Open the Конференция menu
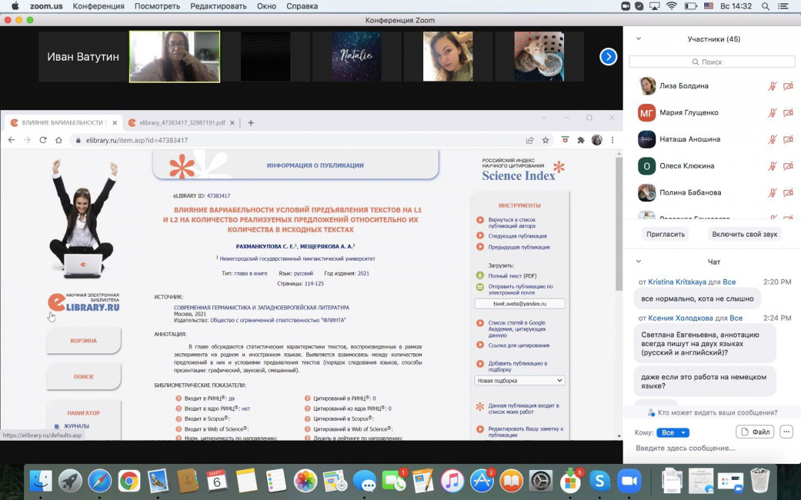Image resolution: width=801 pixels, height=500 pixels. click(x=99, y=6)
